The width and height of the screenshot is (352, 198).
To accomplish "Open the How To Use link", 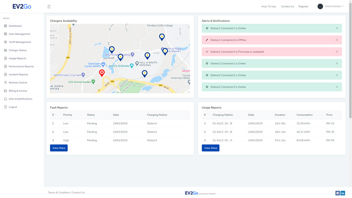I will point(268,6).
